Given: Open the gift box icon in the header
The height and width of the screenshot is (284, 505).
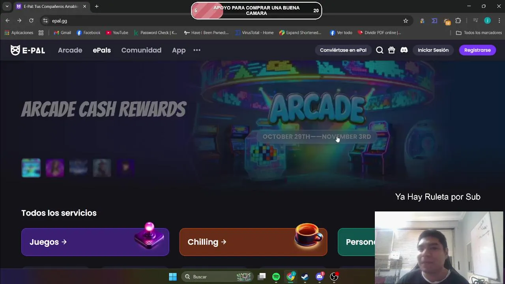Looking at the screenshot, I should [x=391, y=50].
